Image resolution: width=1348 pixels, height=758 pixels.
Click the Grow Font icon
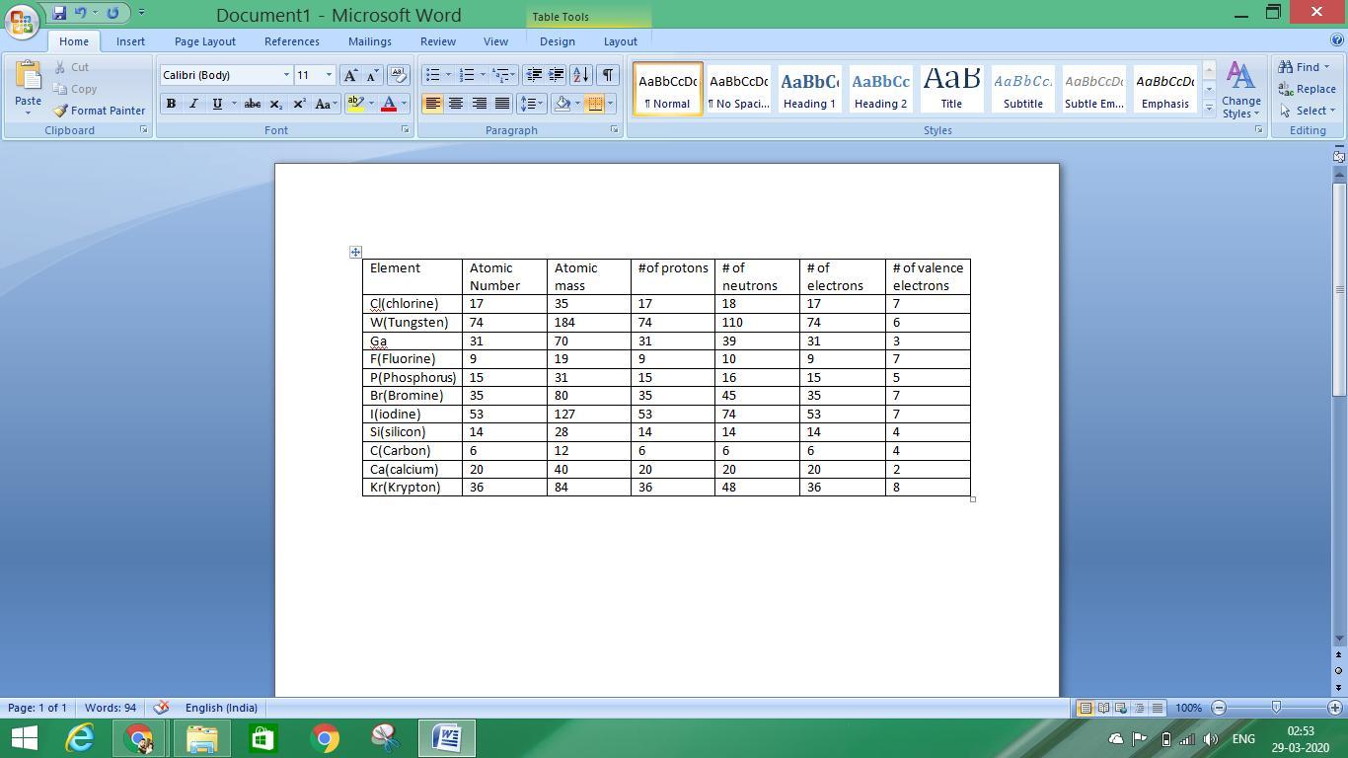click(349, 75)
